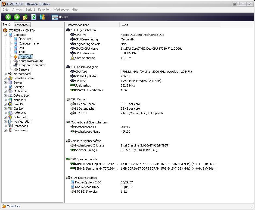The image size is (255, 210).
Task: Click the Energieverwaltung icon
Action: point(15,61)
